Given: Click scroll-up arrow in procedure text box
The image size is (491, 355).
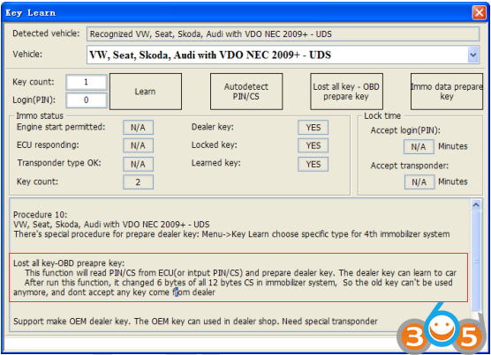Looking at the screenshot, I should (x=476, y=205).
